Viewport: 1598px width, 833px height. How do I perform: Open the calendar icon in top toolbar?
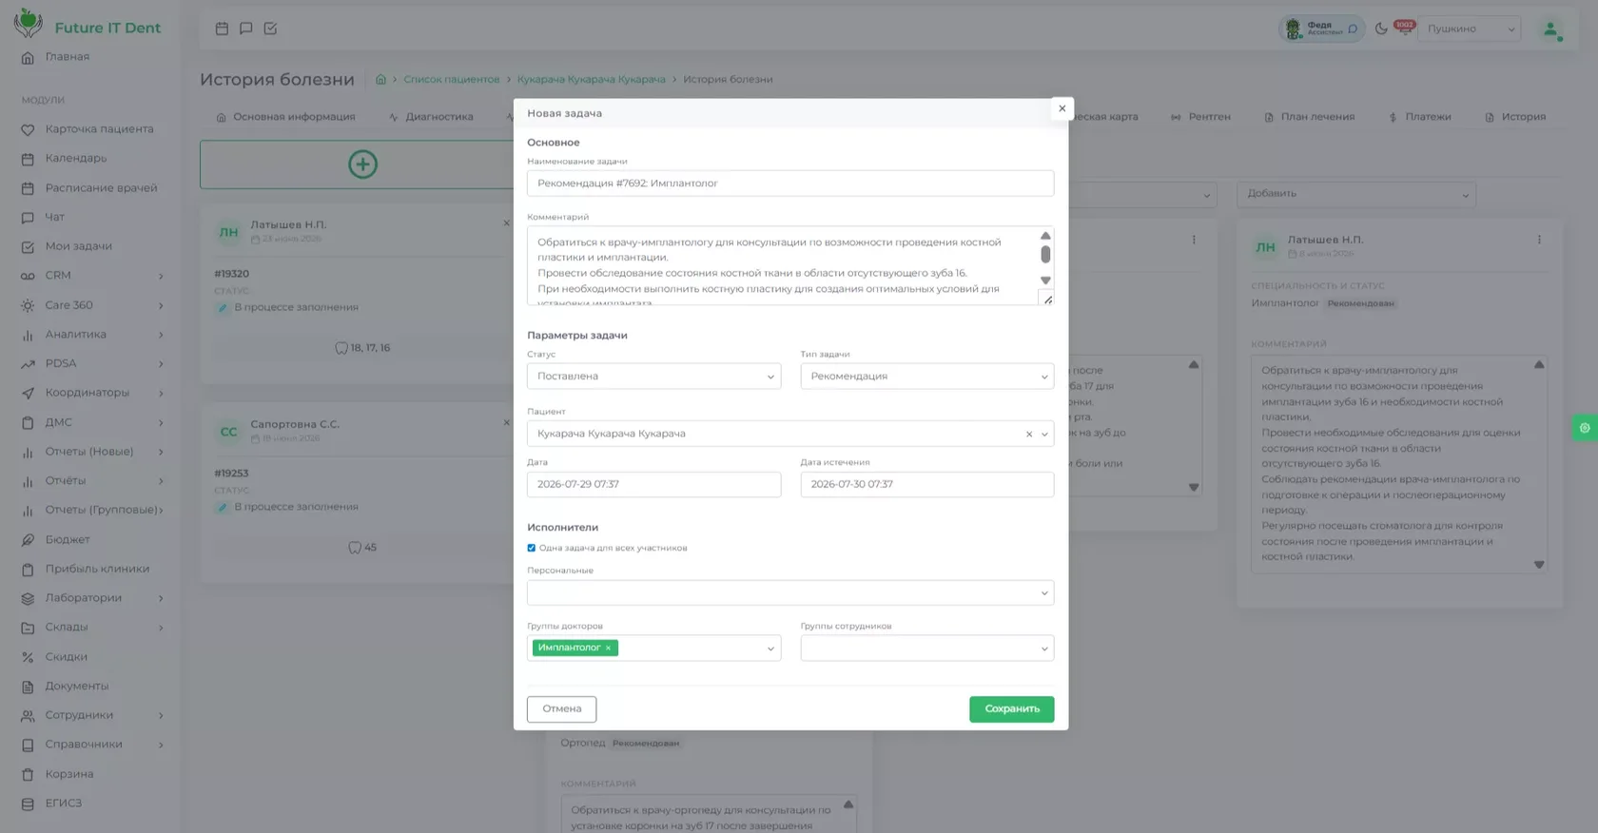[x=222, y=29]
